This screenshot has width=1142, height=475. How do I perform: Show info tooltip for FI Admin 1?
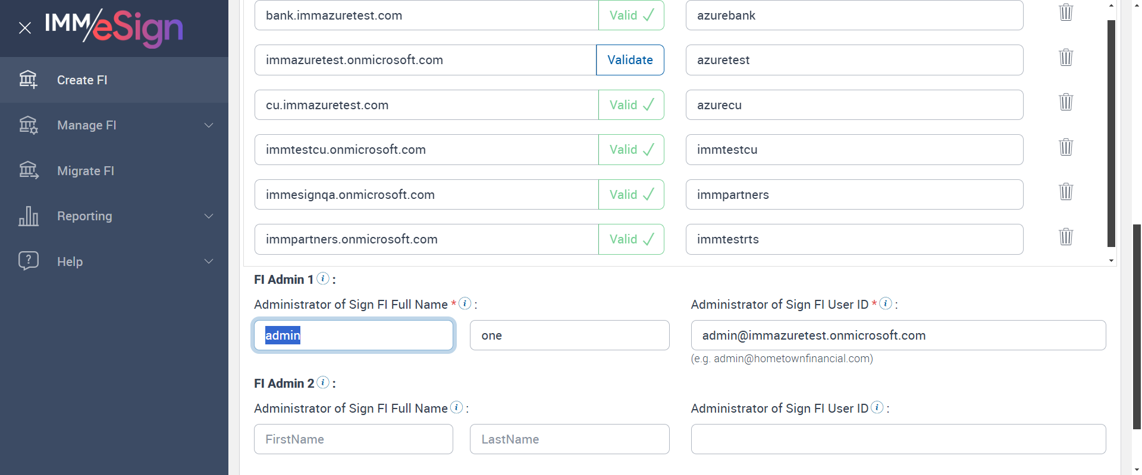(323, 278)
